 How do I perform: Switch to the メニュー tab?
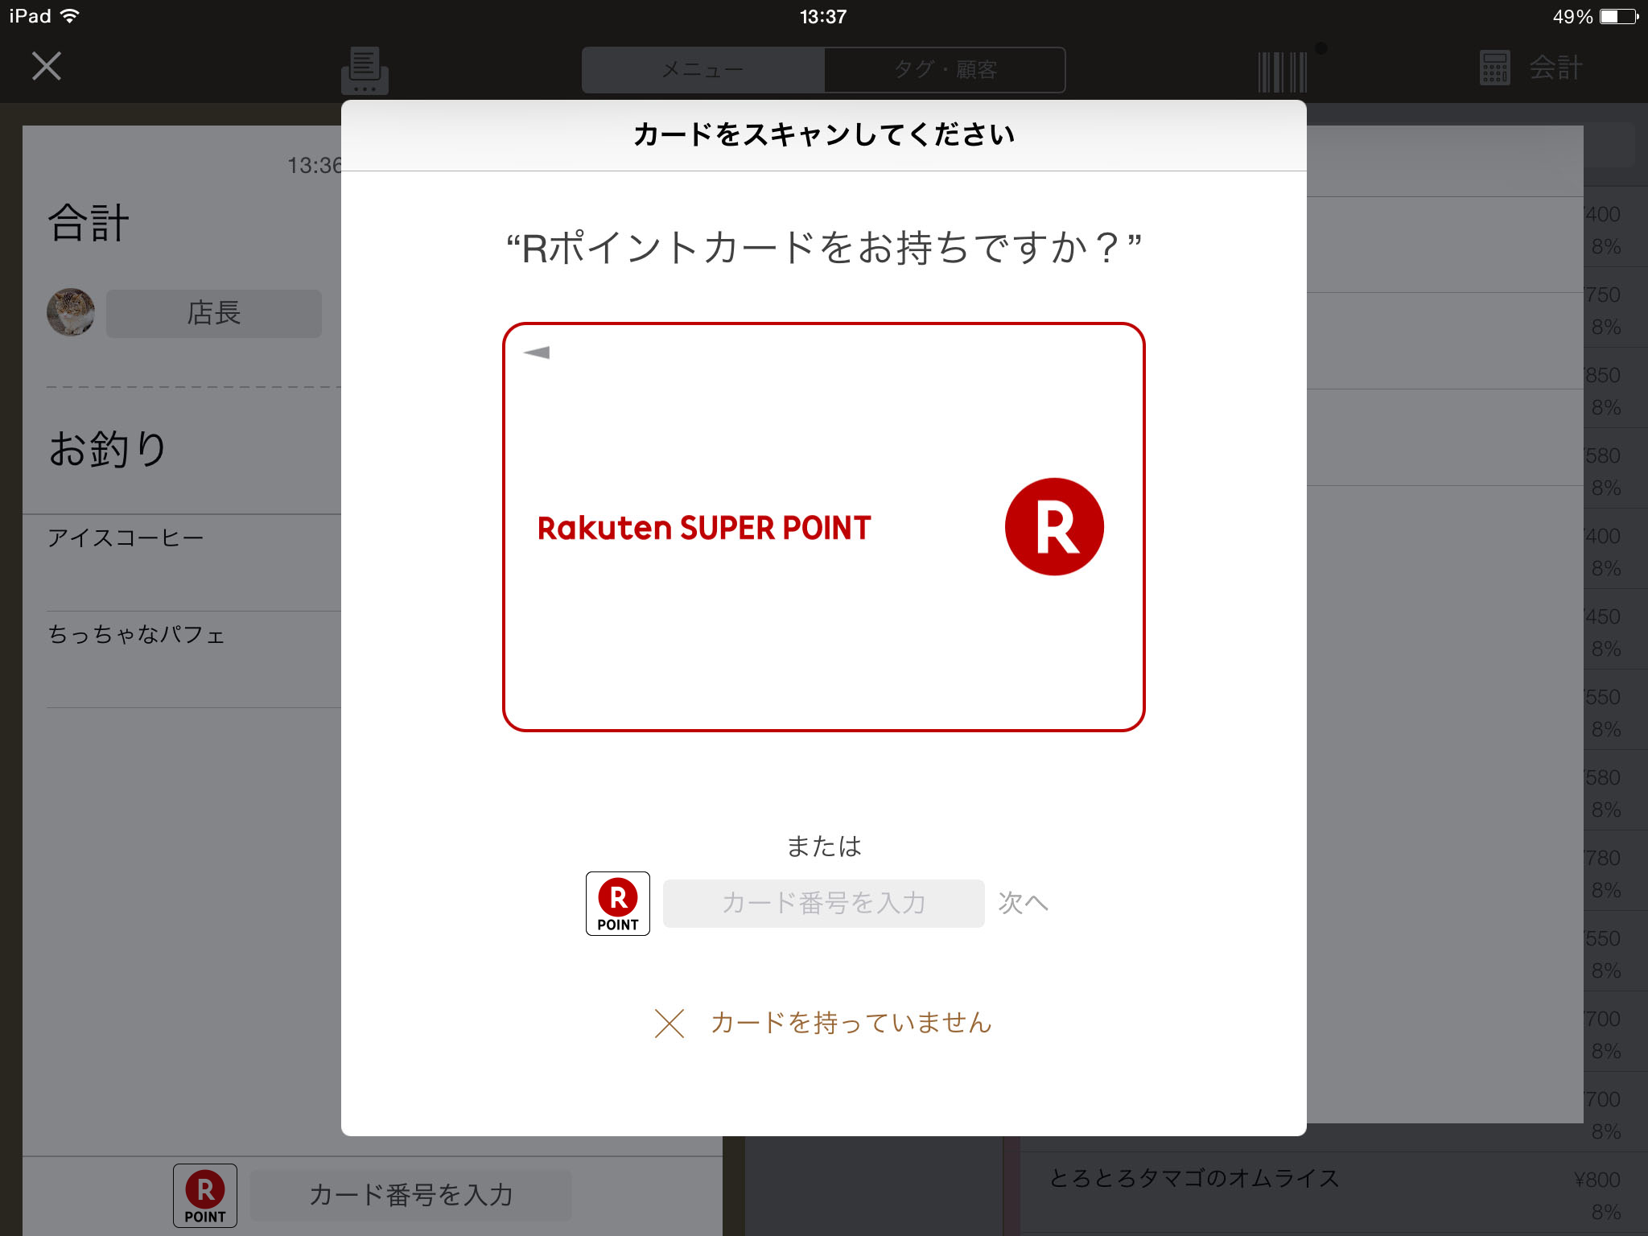pos(703,70)
